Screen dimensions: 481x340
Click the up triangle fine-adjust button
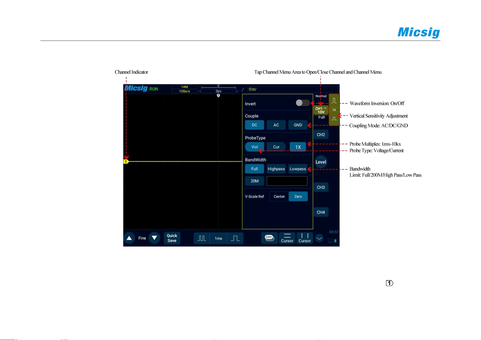pos(129,238)
